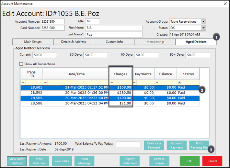This screenshot has width=230, height=168.
Task: Expand the Account Group dropdown
Action: click(x=204, y=22)
